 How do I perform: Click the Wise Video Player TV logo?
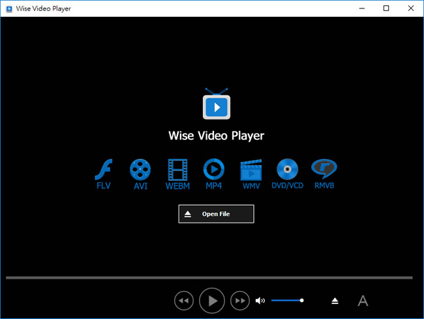coord(216,104)
